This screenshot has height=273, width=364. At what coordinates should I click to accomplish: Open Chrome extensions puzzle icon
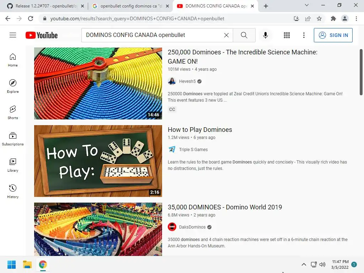[333, 18]
